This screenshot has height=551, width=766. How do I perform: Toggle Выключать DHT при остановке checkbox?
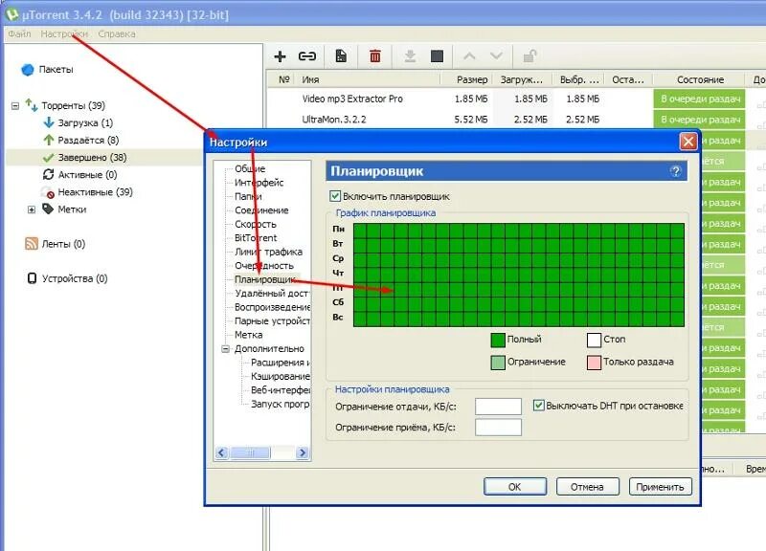(538, 405)
